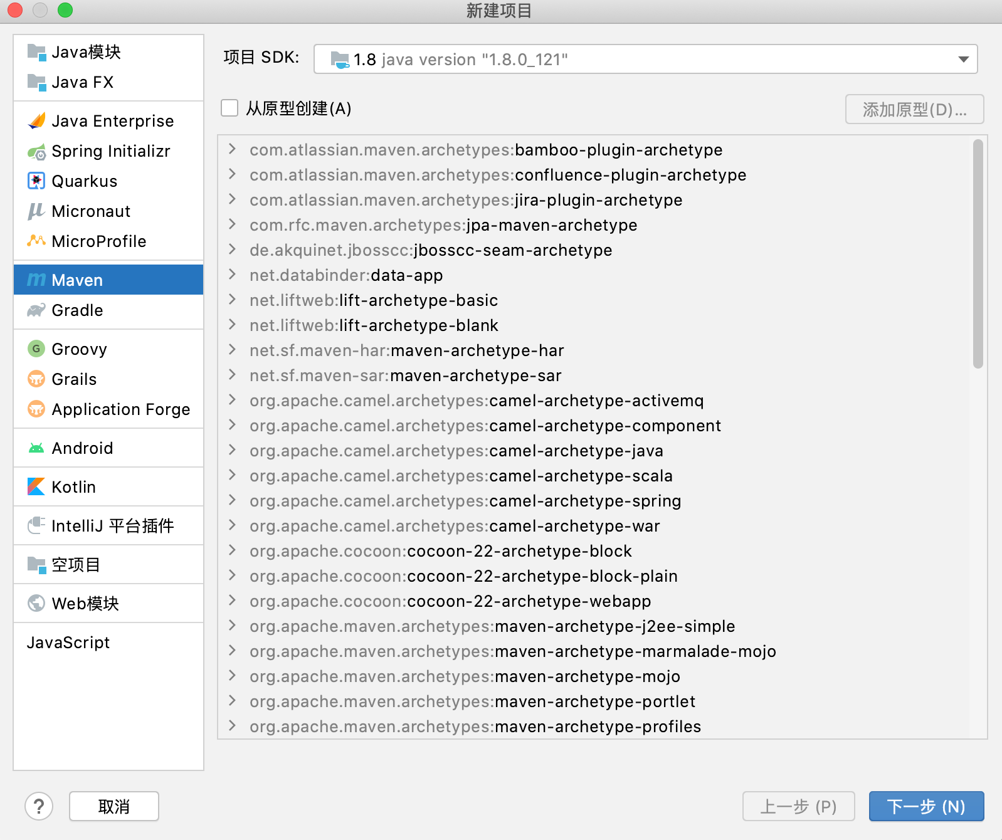Select the Application Forge icon
This screenshot has height=840, width=1002.
(x=36, y=409)
